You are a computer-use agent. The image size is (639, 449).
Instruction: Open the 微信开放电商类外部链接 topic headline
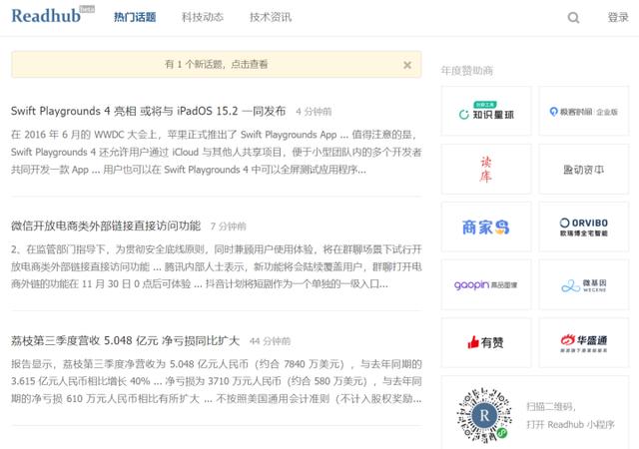106,225
